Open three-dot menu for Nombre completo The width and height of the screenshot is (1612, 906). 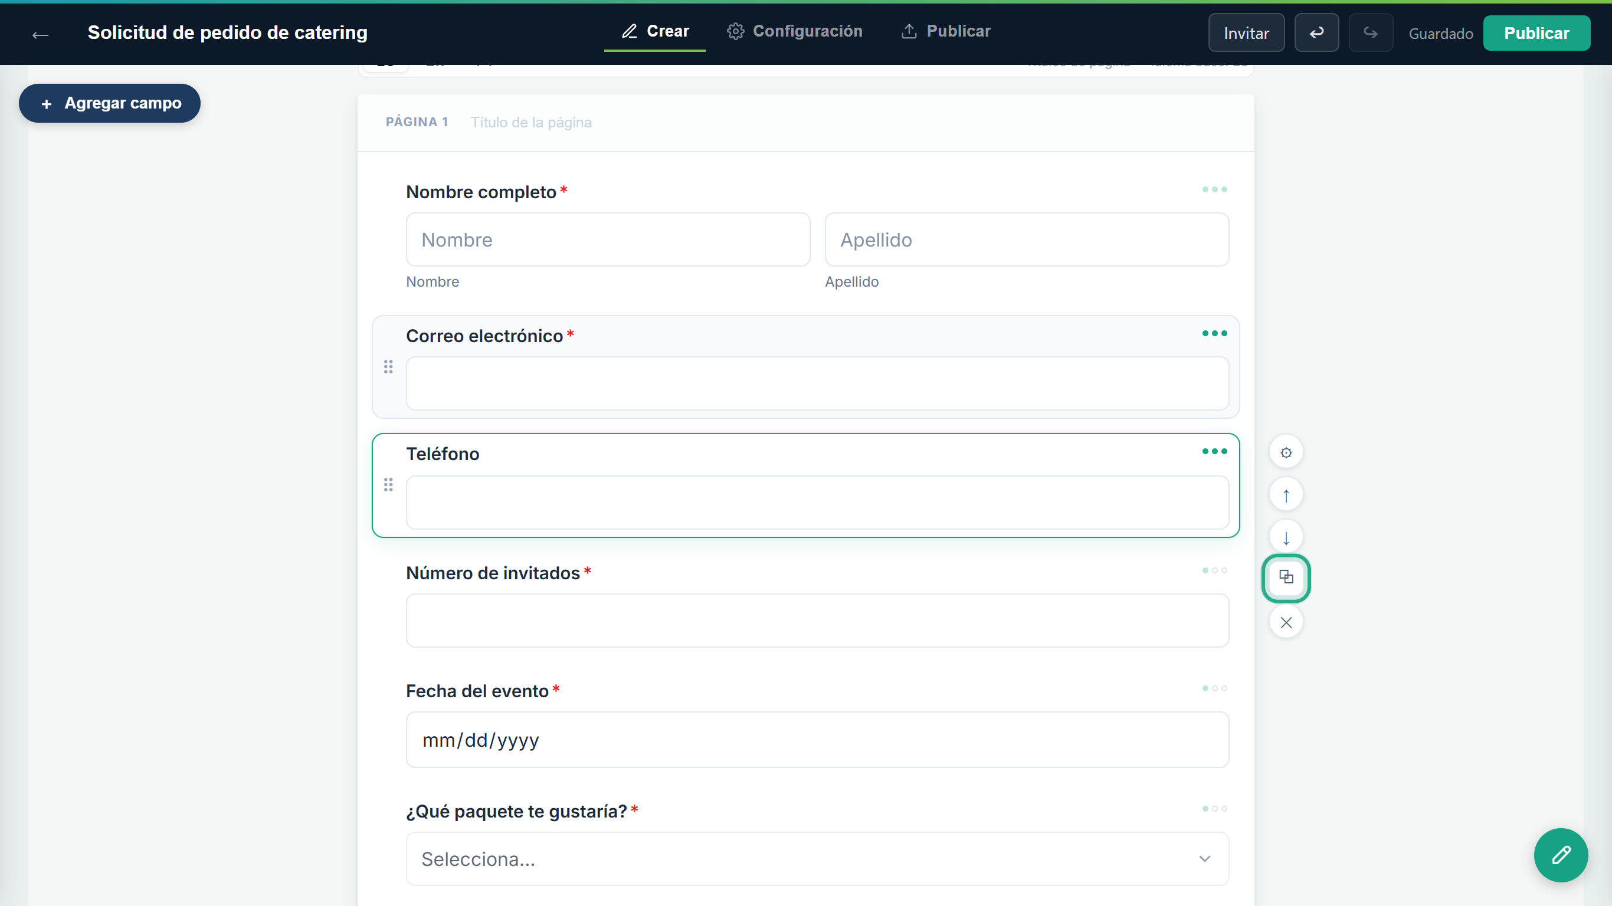1215,189
